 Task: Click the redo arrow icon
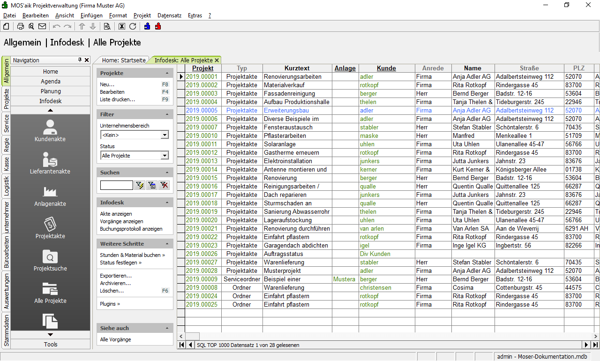(x=67, y=26)
